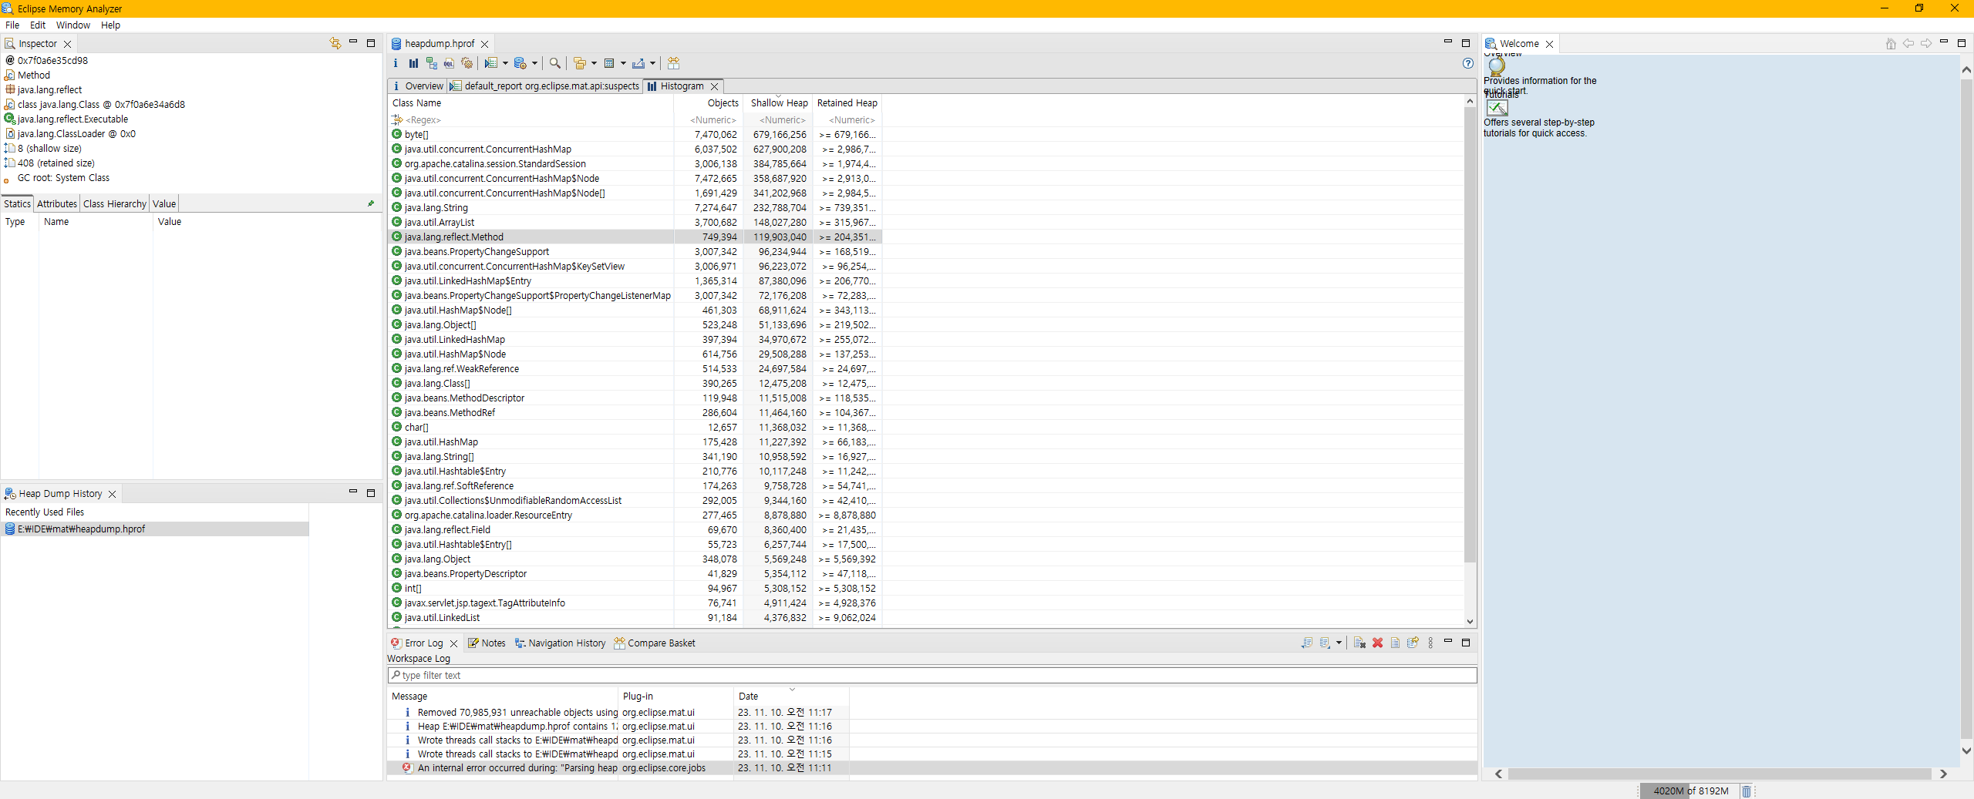Click the export results icon
Viewport: 1974px width, 799px height.
point(638,63)
